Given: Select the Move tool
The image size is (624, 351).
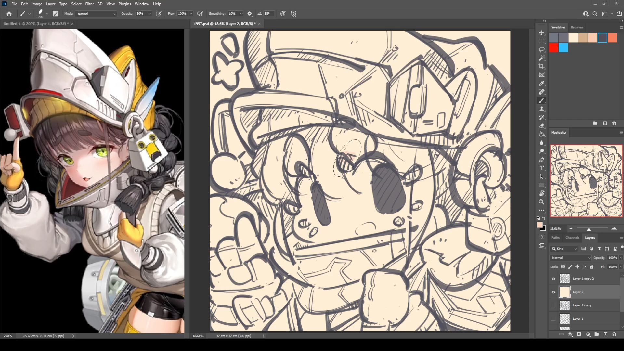Looking at the screenshot, I should coord(541,33).
